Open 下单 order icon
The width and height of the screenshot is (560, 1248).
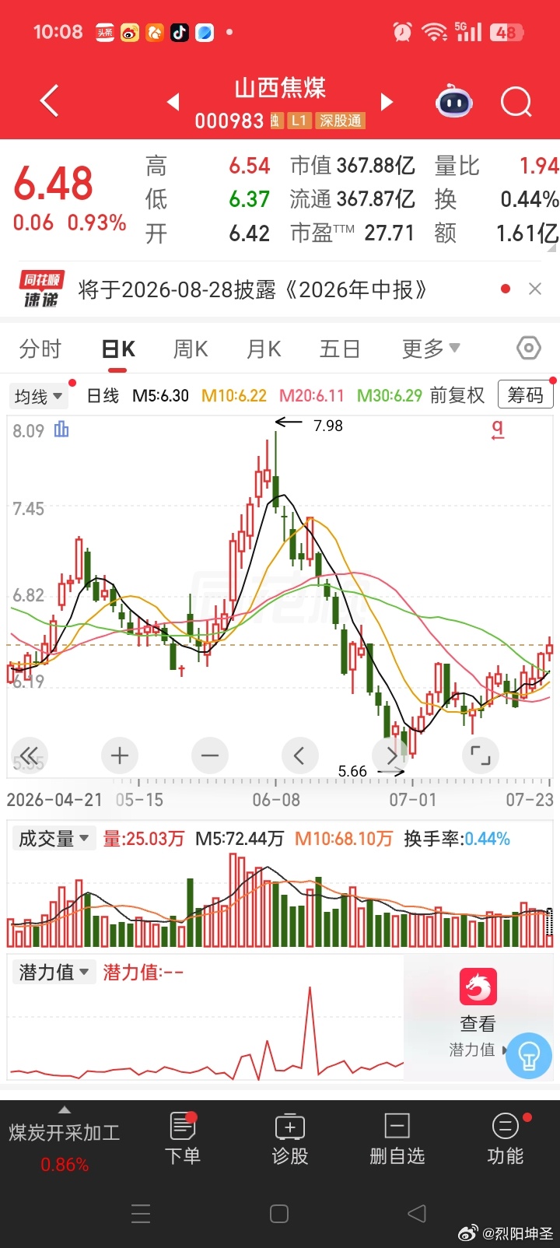coord(183,1139)
